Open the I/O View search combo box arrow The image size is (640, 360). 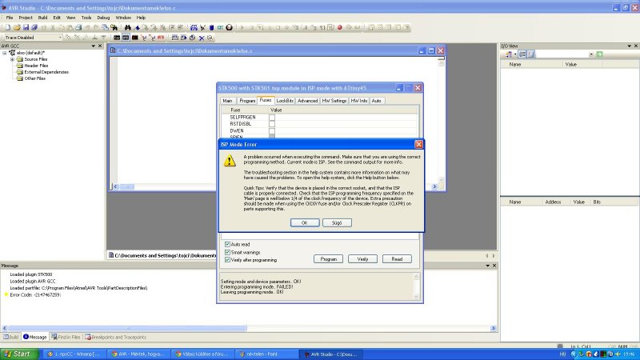coord(591,54)
